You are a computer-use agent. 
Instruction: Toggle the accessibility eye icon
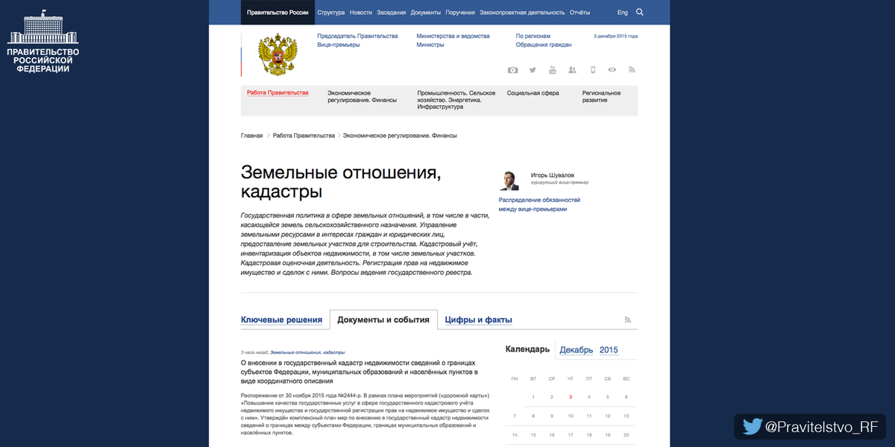(x=612, y=70)
